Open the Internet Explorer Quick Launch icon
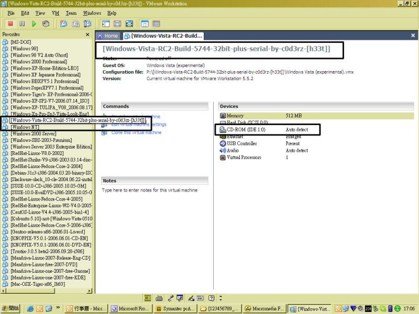The image size is (419, 314). coord(30,308)
